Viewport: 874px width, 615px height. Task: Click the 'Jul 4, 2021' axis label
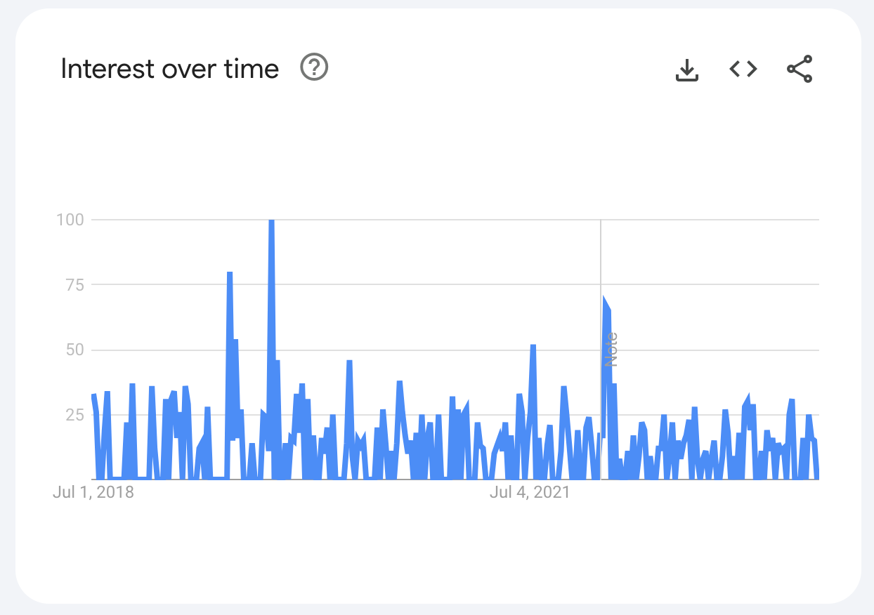[x=530, y=492]
